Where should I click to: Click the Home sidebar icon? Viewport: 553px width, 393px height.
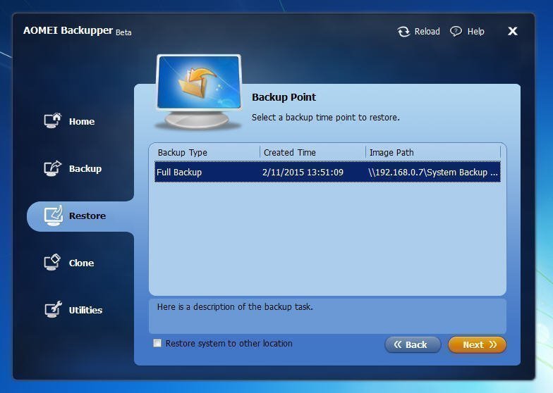pos(52,121)
